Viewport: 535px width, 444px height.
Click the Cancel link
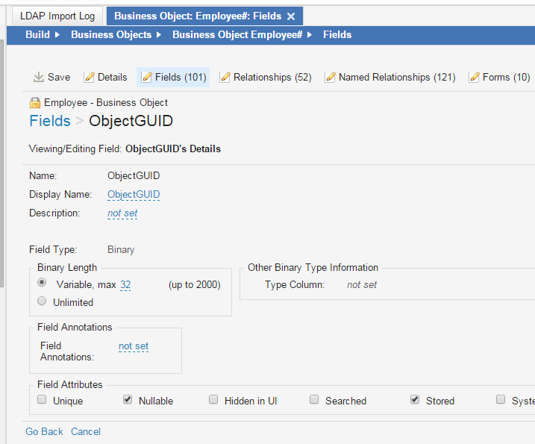click(x=86, y=432)
